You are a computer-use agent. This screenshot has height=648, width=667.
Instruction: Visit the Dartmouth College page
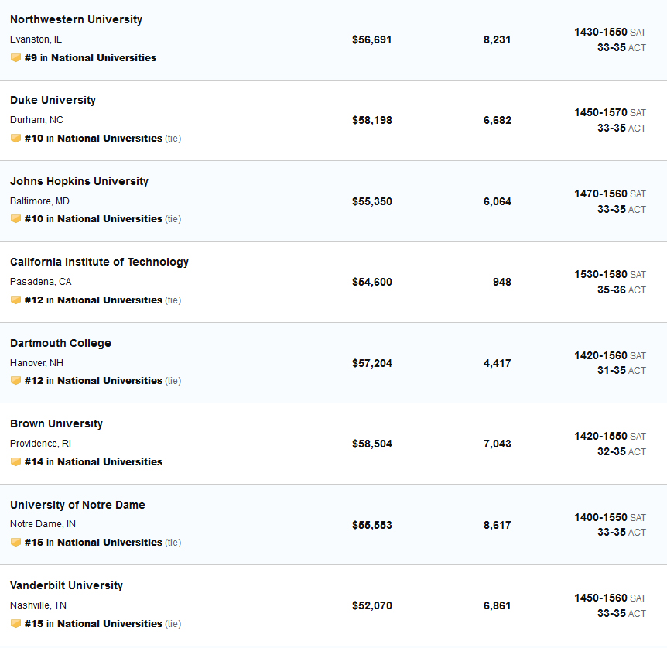60,343
